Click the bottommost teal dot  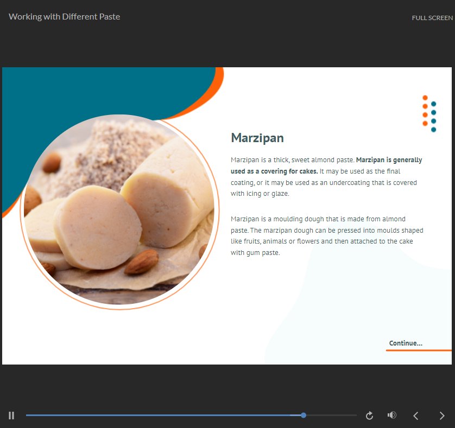(x=433, y=130)
